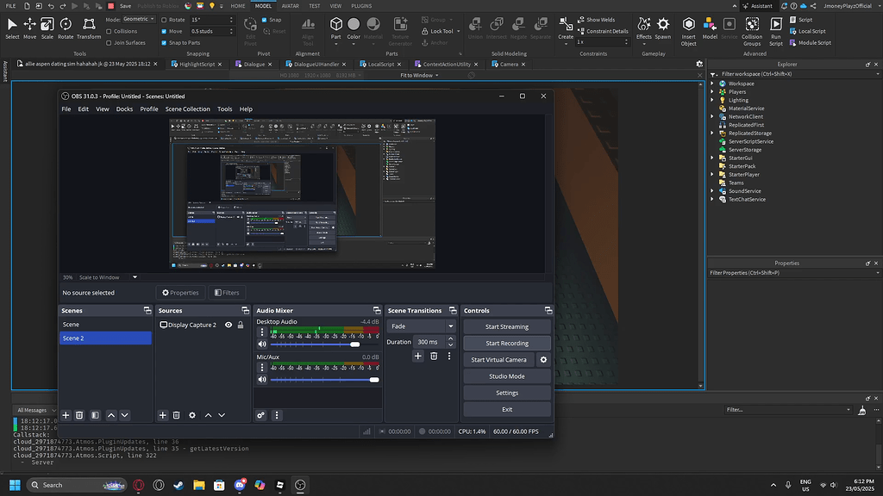The width and height of the screenshot is (883, 496).
Task: Open the Docks menu in OBS
Action: click(x=124, y=108)
